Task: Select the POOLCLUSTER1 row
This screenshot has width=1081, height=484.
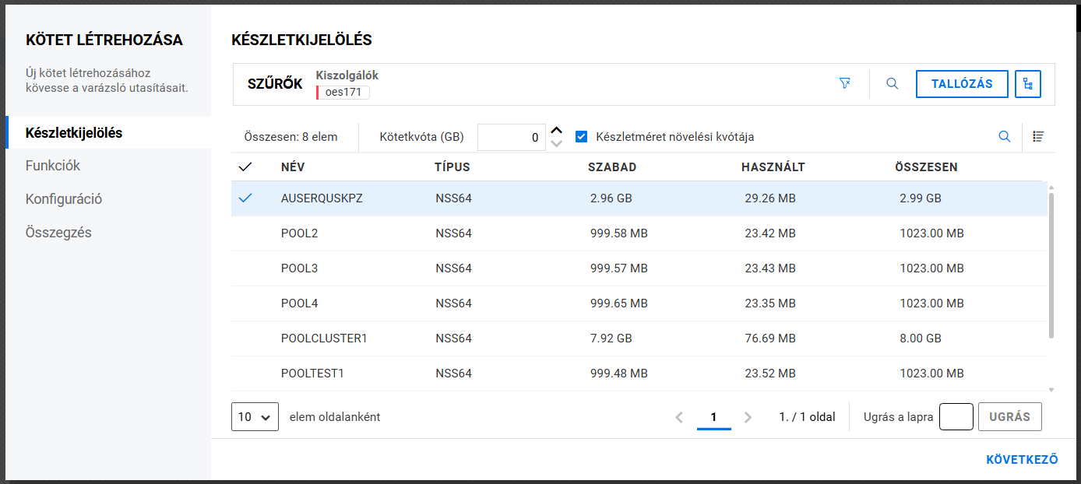Action: (639, 338)
